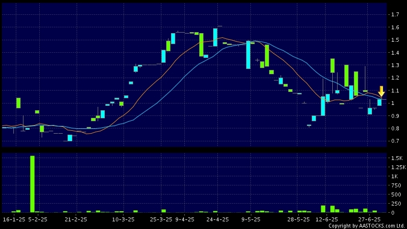The height and width of the screenshot is (229, 407).
Task: Click the 9-4-25 date label
Action: 185,219
